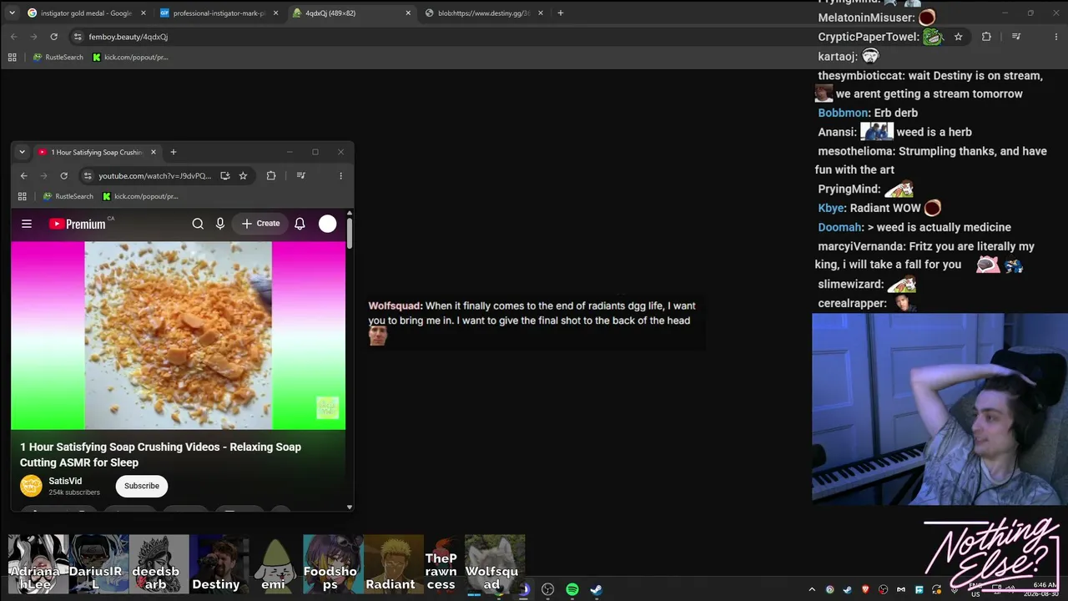The image size is (1068, 601).
Task: Close the 4qdxQj tab
Action: pos(408,13)
